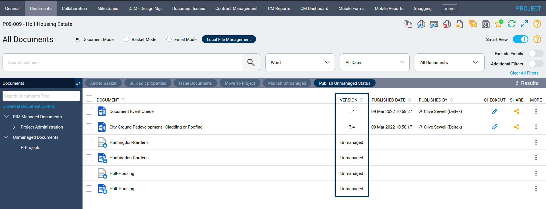Enable the Exclude Emails switch

click(x=536, y=53)
